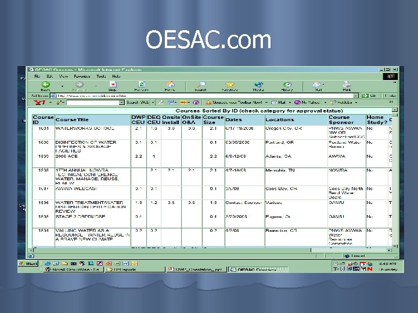Click the Upgrade toolbar warning icon

[x=208, y=102]
